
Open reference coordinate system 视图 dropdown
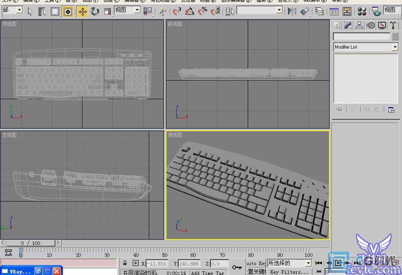(x=137, y=10)
